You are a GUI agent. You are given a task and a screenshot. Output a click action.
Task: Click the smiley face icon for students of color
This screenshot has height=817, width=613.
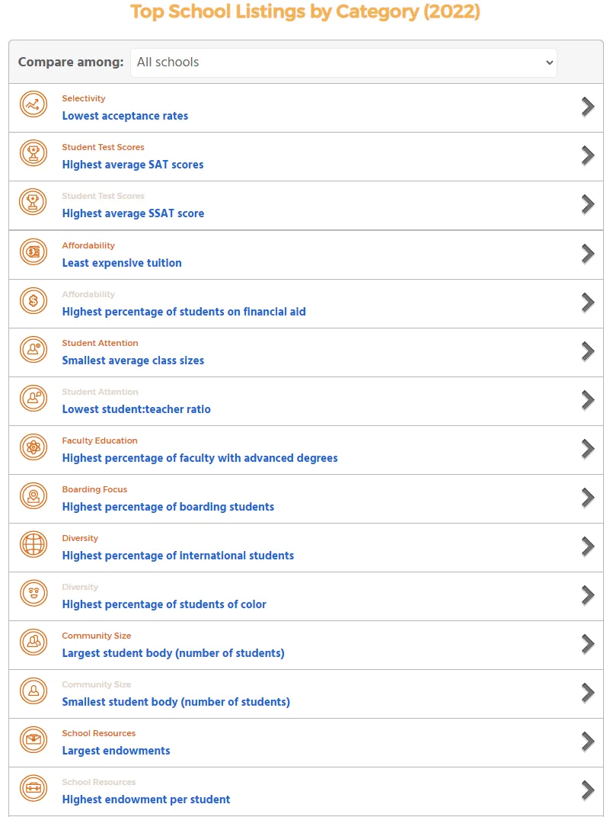click(x=33, y=594)
